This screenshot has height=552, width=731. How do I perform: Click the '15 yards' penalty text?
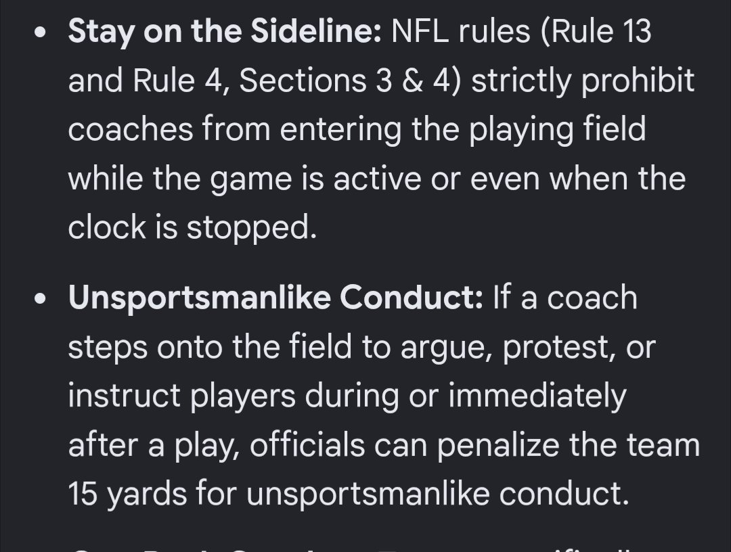pyautogui.click(x=127, y=495)
